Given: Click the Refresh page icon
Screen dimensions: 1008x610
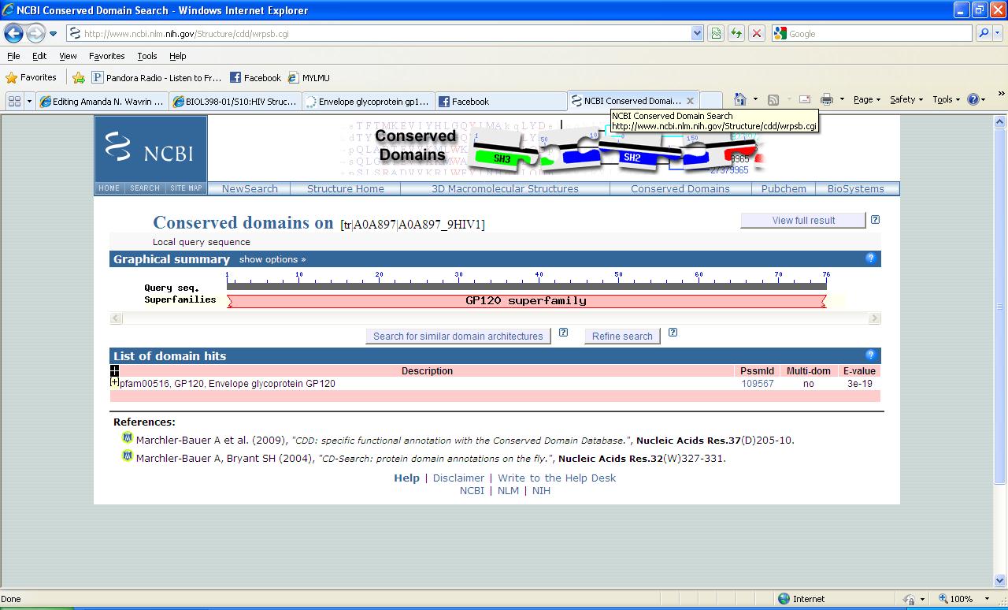Looking at the screenshot, I should [x=736, y=33].
